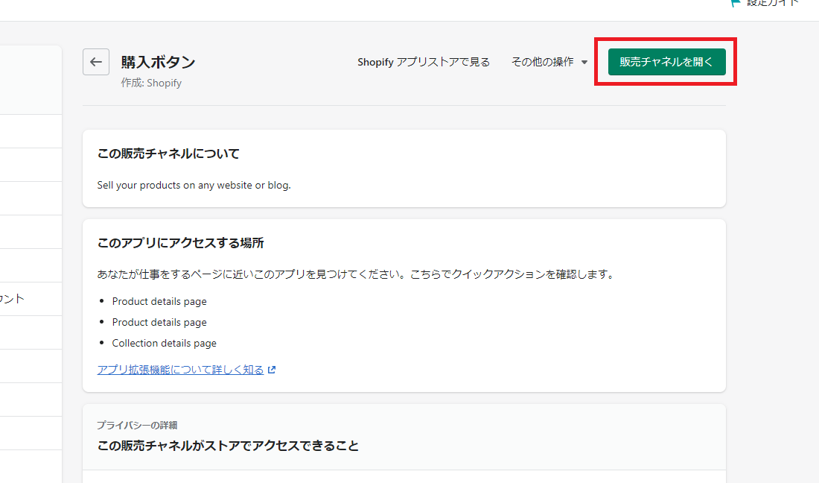The image size is (819, 483).
Task: Click the この販売チャネルがストアでアクセスできること heading
Action: pyautogui.click(x=228, y=446)
